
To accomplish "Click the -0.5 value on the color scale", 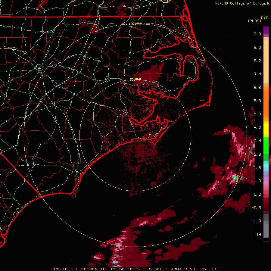I will pos(256,207).
